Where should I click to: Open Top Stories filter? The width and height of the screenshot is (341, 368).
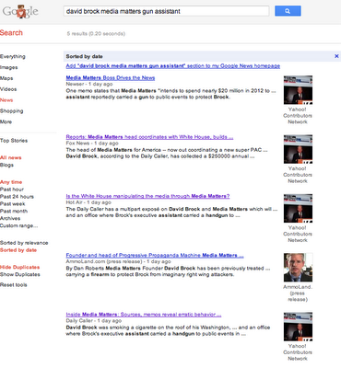(14, 141)
